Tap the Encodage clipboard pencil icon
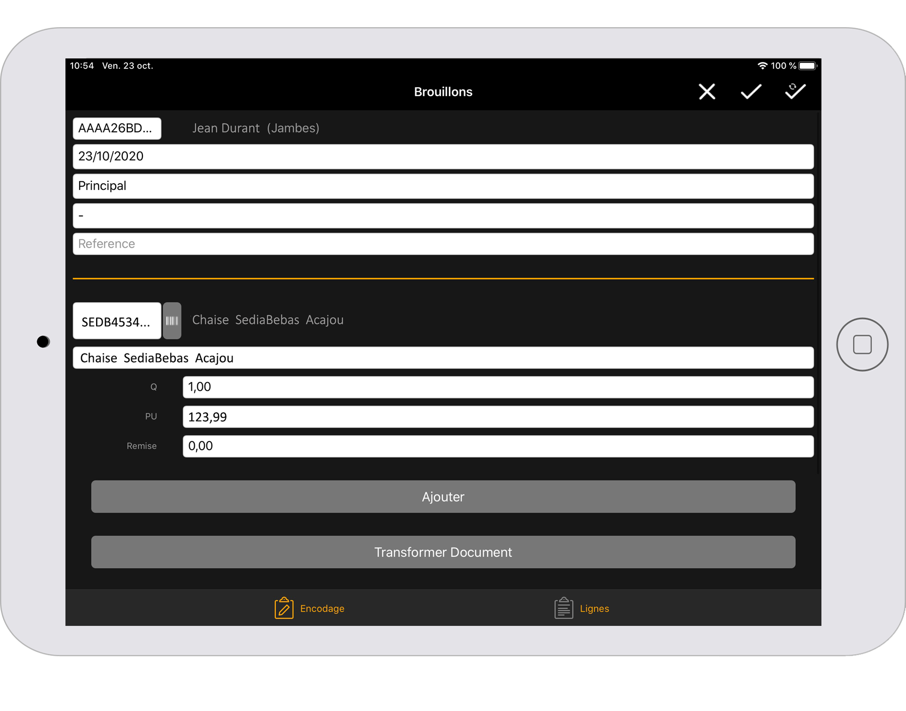Viewport: 906px width, 711px height. click(284, 608)
